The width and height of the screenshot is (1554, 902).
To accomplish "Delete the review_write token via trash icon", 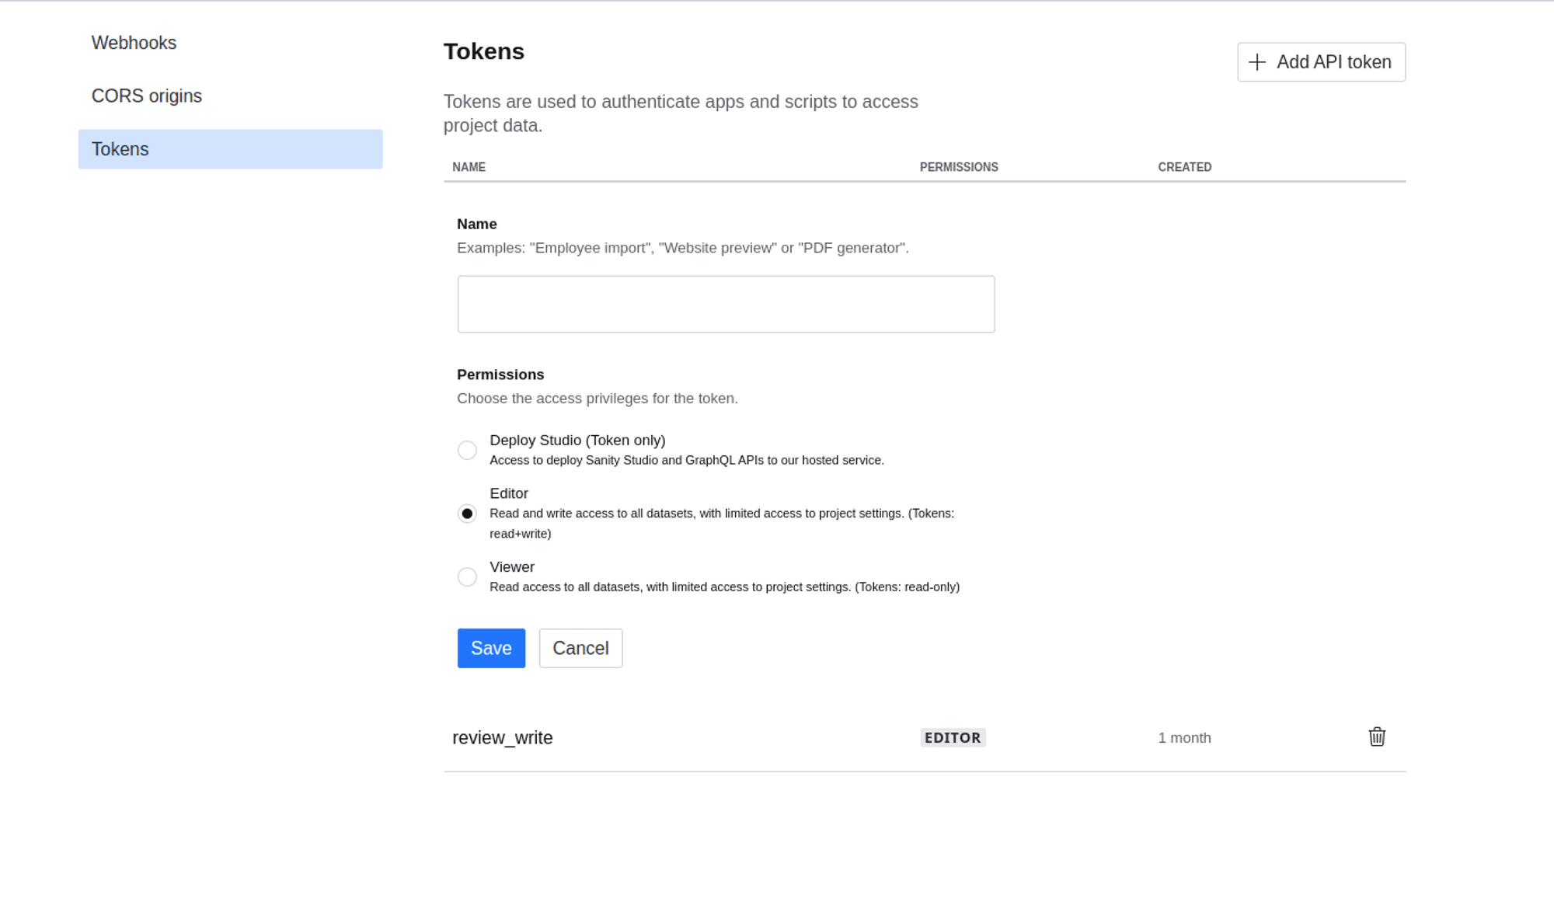I will tap(1376, 737).
